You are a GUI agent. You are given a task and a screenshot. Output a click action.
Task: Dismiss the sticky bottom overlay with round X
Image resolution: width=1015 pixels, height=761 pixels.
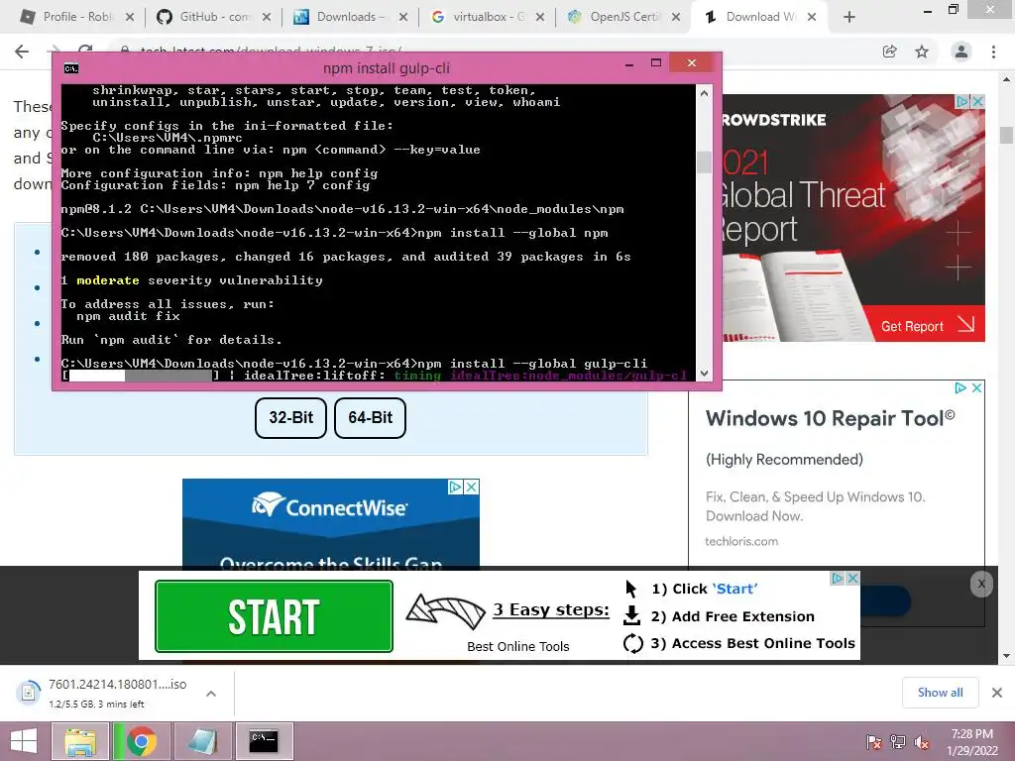click(981, 585)
